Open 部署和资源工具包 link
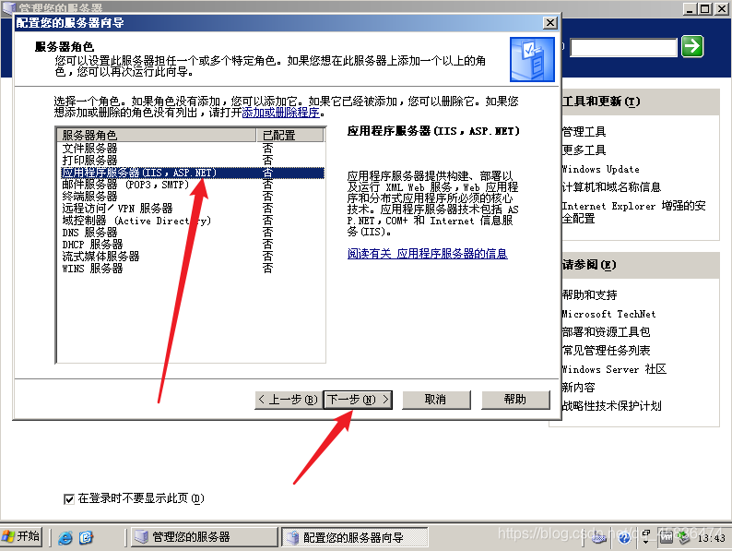732x551 pixels. 606,332
